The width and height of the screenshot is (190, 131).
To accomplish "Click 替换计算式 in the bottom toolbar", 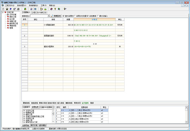I will tap(43, 103).
